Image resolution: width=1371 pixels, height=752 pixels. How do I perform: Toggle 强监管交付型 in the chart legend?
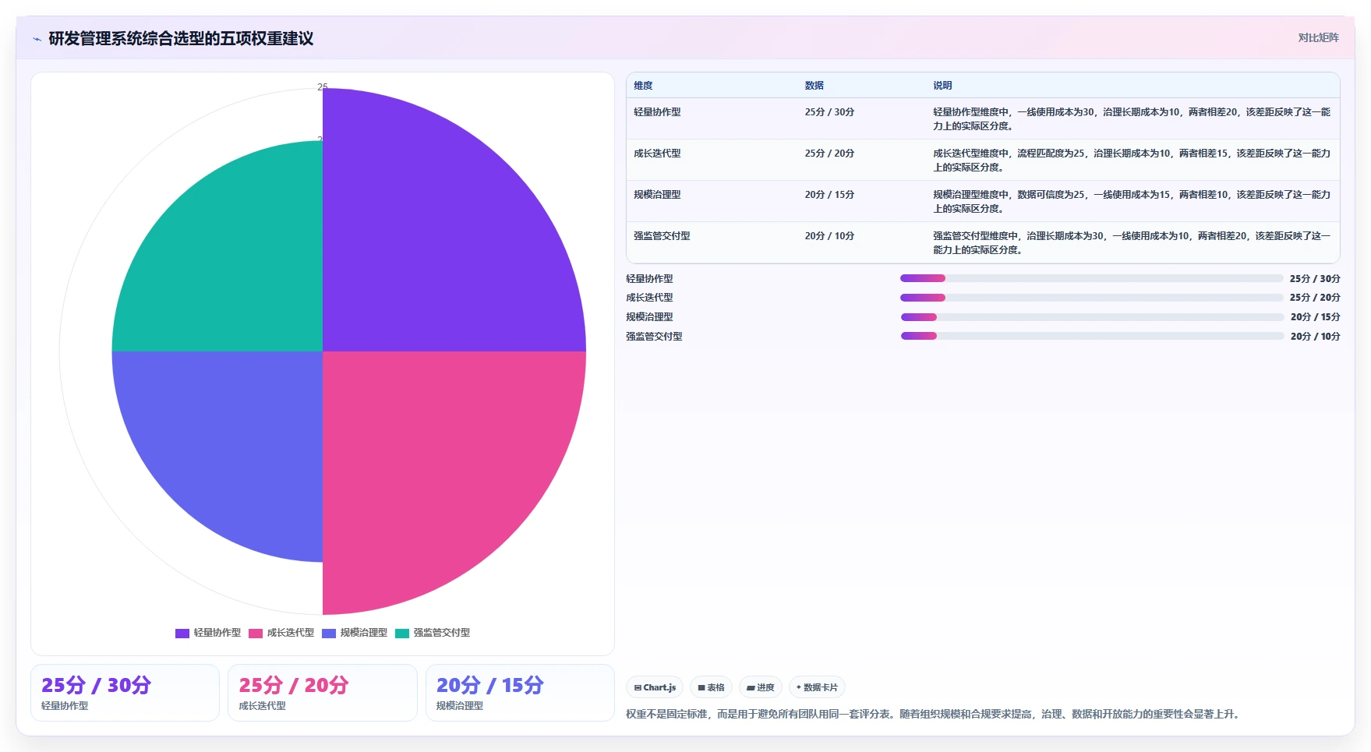[433, 633]
